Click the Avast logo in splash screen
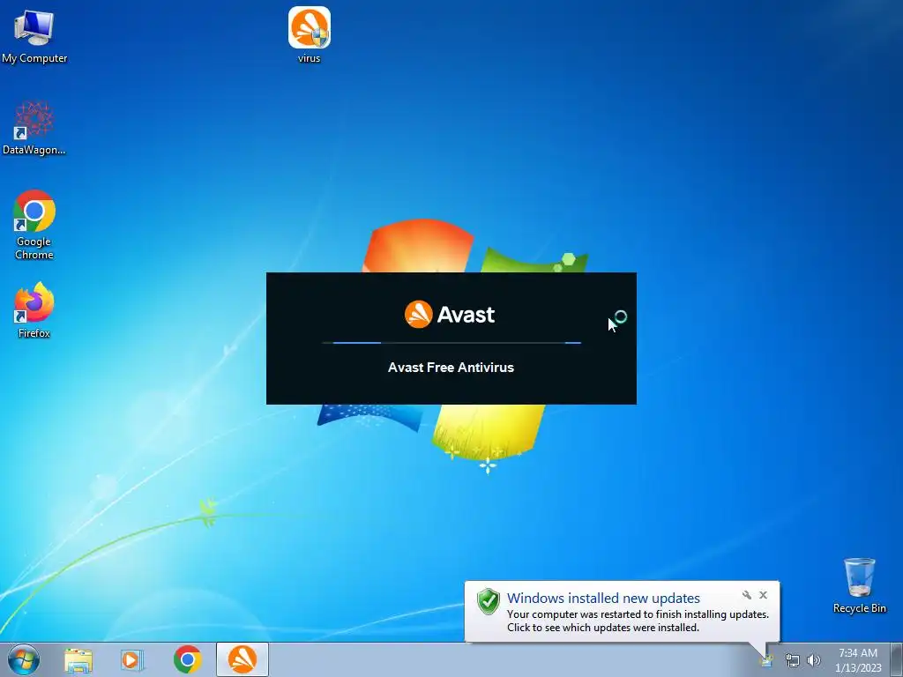The width and height of the screenshot is (903, 677). tap(450, 315)
